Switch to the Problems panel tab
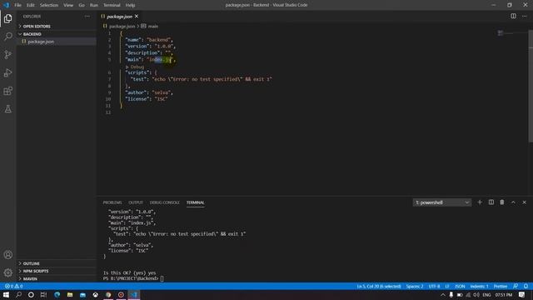 [x=112, y=202]
